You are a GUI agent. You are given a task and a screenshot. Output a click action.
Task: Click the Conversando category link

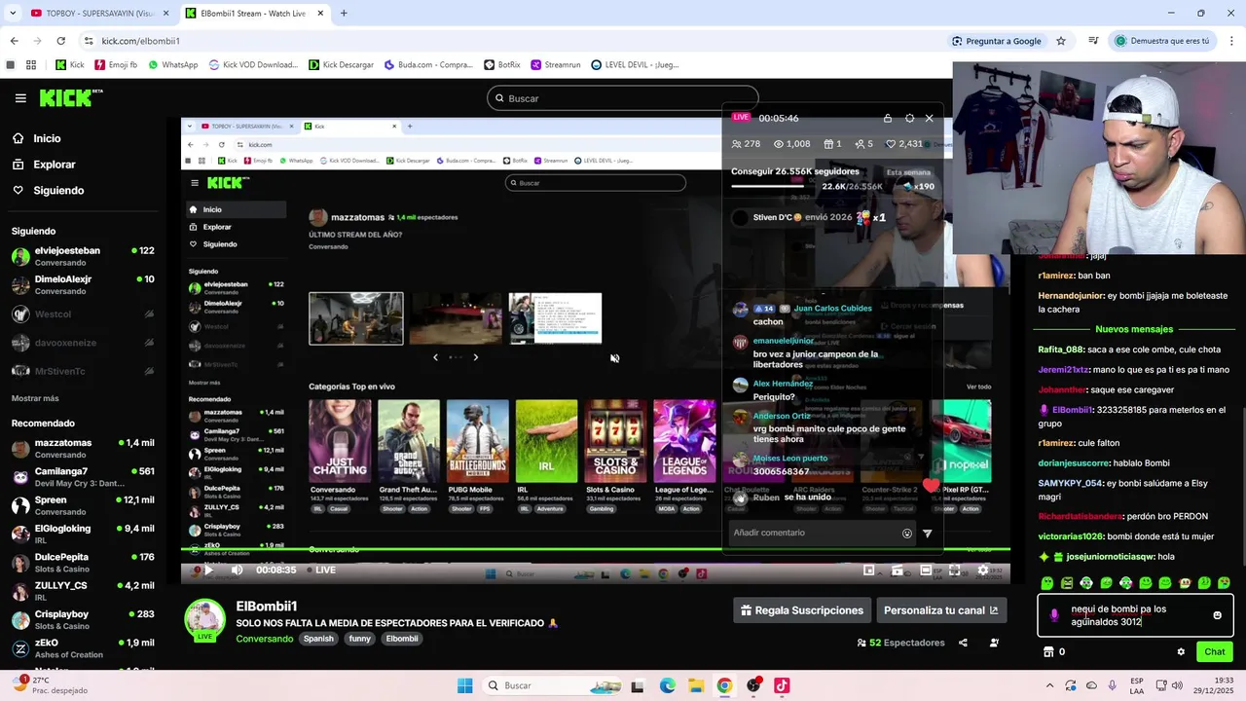[264, 639]
